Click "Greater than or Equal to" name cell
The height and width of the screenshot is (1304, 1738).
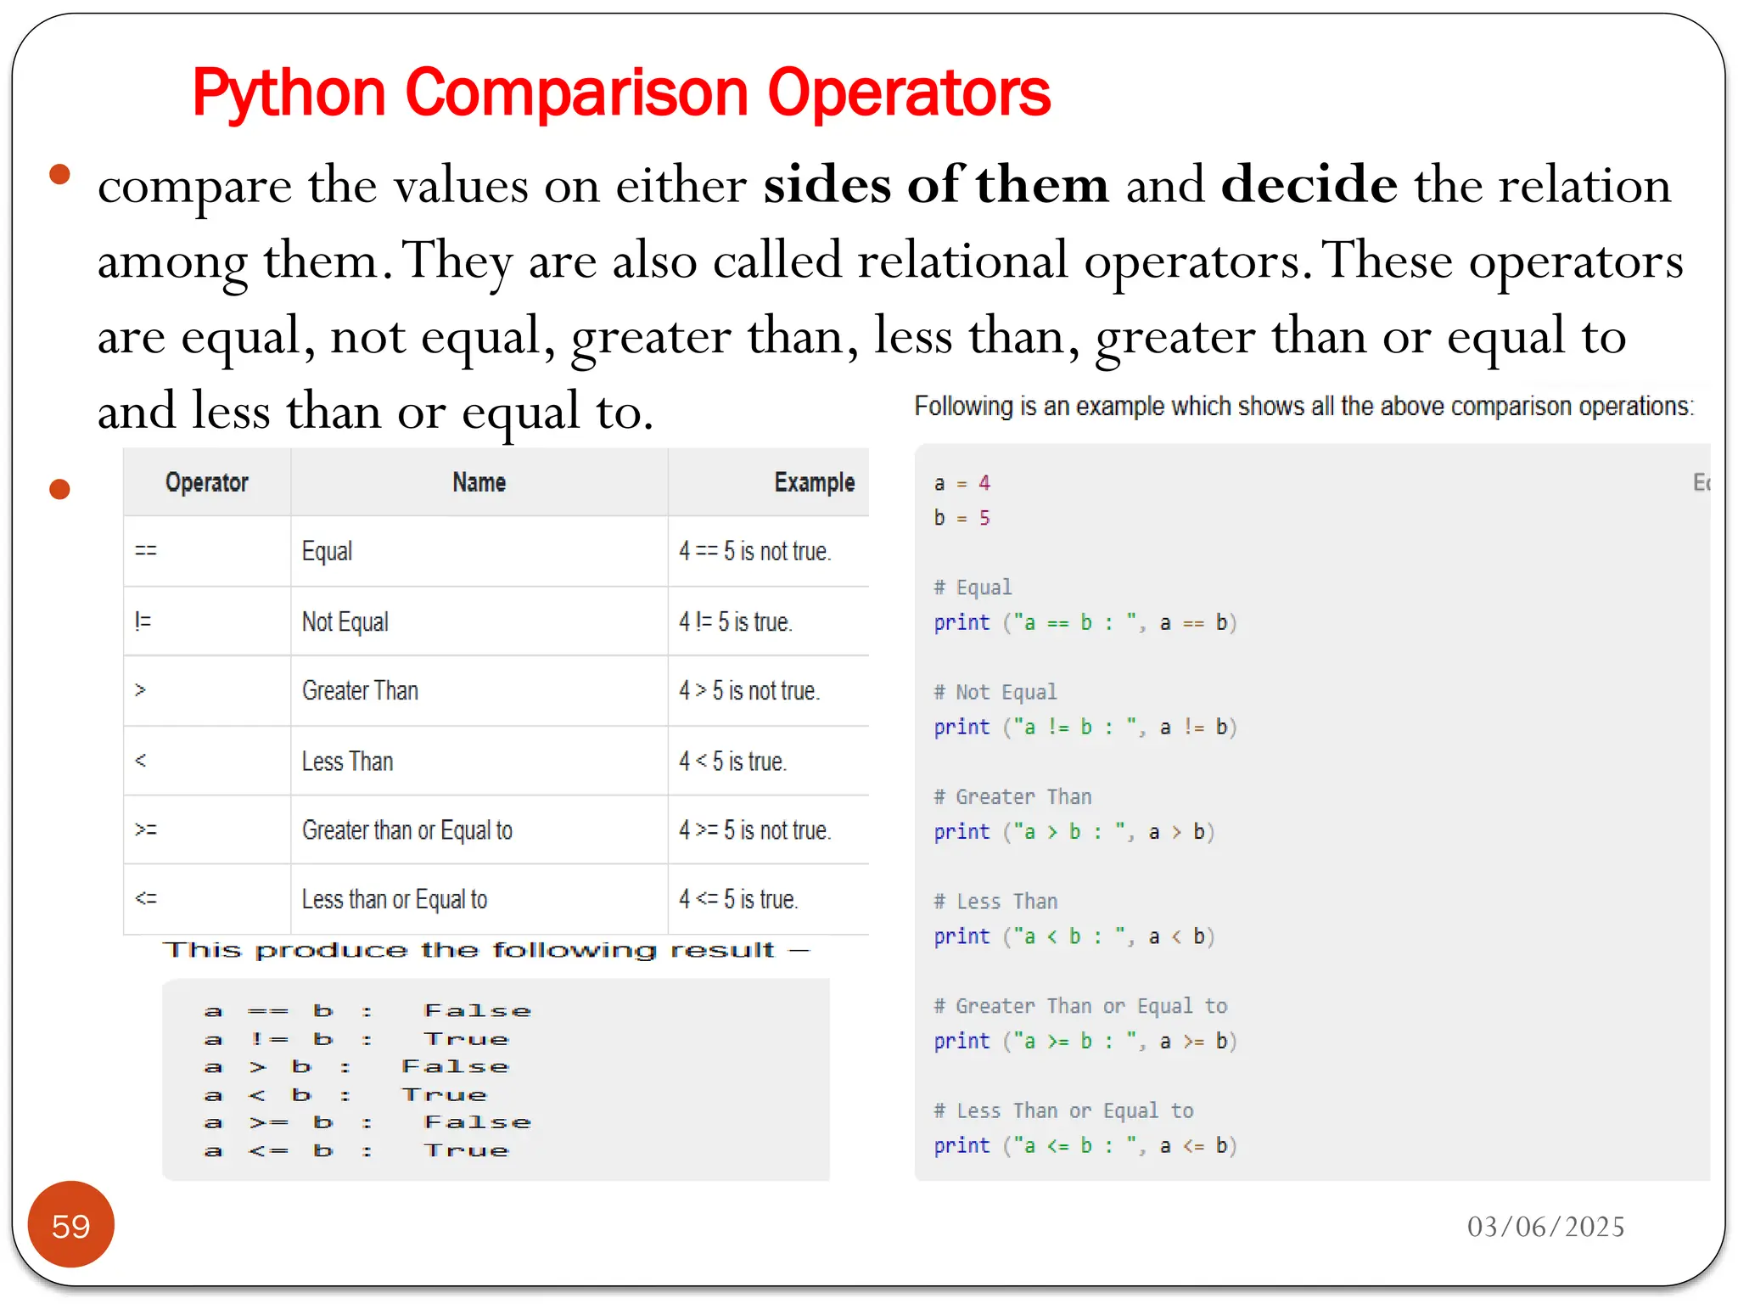click(x=479, y=829)
